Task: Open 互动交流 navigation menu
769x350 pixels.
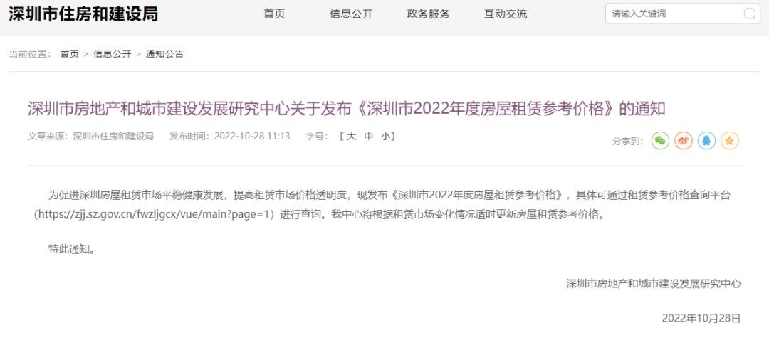Action: coord(506,14)
